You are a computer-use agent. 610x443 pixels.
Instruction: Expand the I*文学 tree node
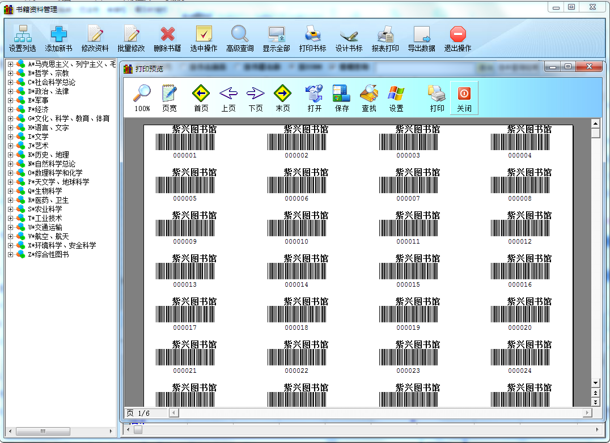11,137
